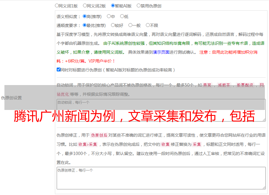Click the 伪原创设置 label

pos(11,98)
